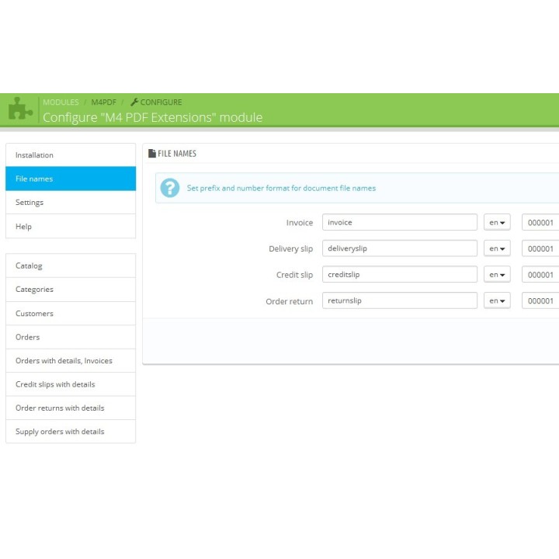
Task: Open the Orders section
Action: (x=71, y=337)
